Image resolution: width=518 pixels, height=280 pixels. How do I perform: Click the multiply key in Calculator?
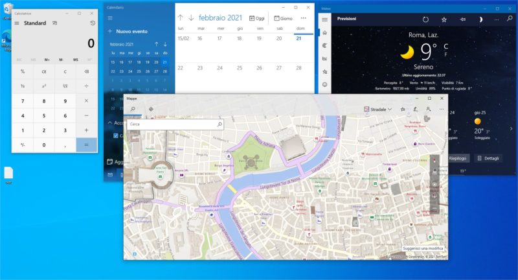(86, 101)
